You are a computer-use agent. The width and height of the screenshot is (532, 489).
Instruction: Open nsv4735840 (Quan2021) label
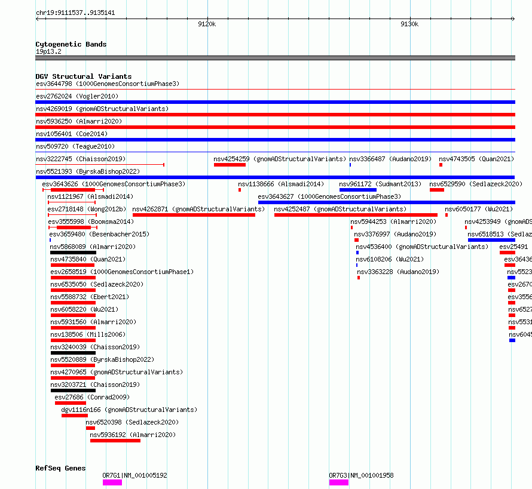tap(88, 259)
